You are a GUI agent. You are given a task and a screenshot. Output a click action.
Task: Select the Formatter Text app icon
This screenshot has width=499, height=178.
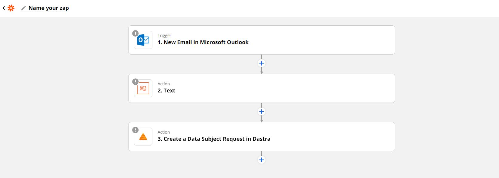143,88
